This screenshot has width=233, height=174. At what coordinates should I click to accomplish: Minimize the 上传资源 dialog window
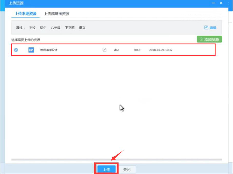213,3
